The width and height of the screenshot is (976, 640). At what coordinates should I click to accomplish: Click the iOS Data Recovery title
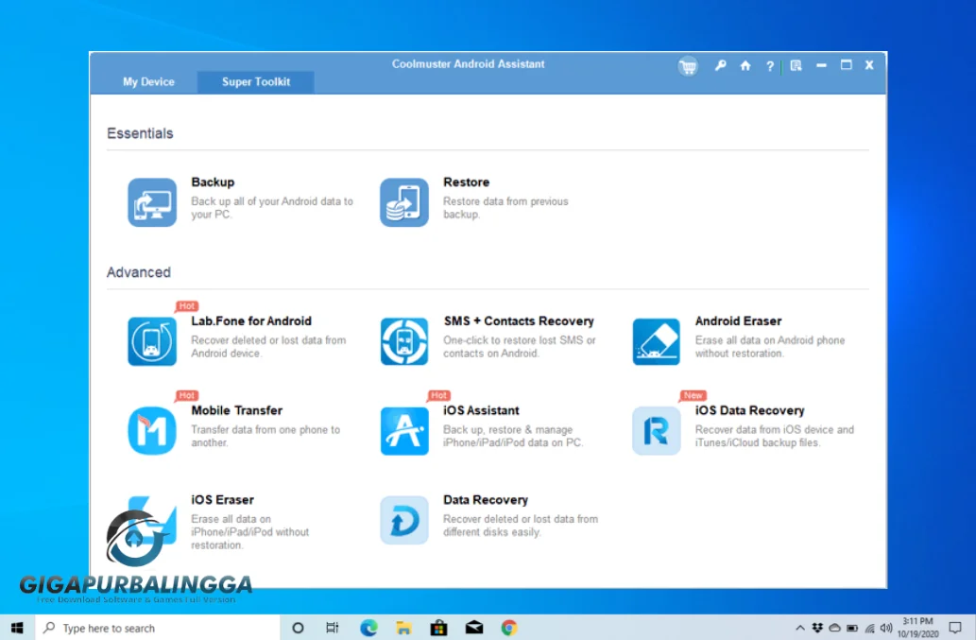(x=750, y=411)
